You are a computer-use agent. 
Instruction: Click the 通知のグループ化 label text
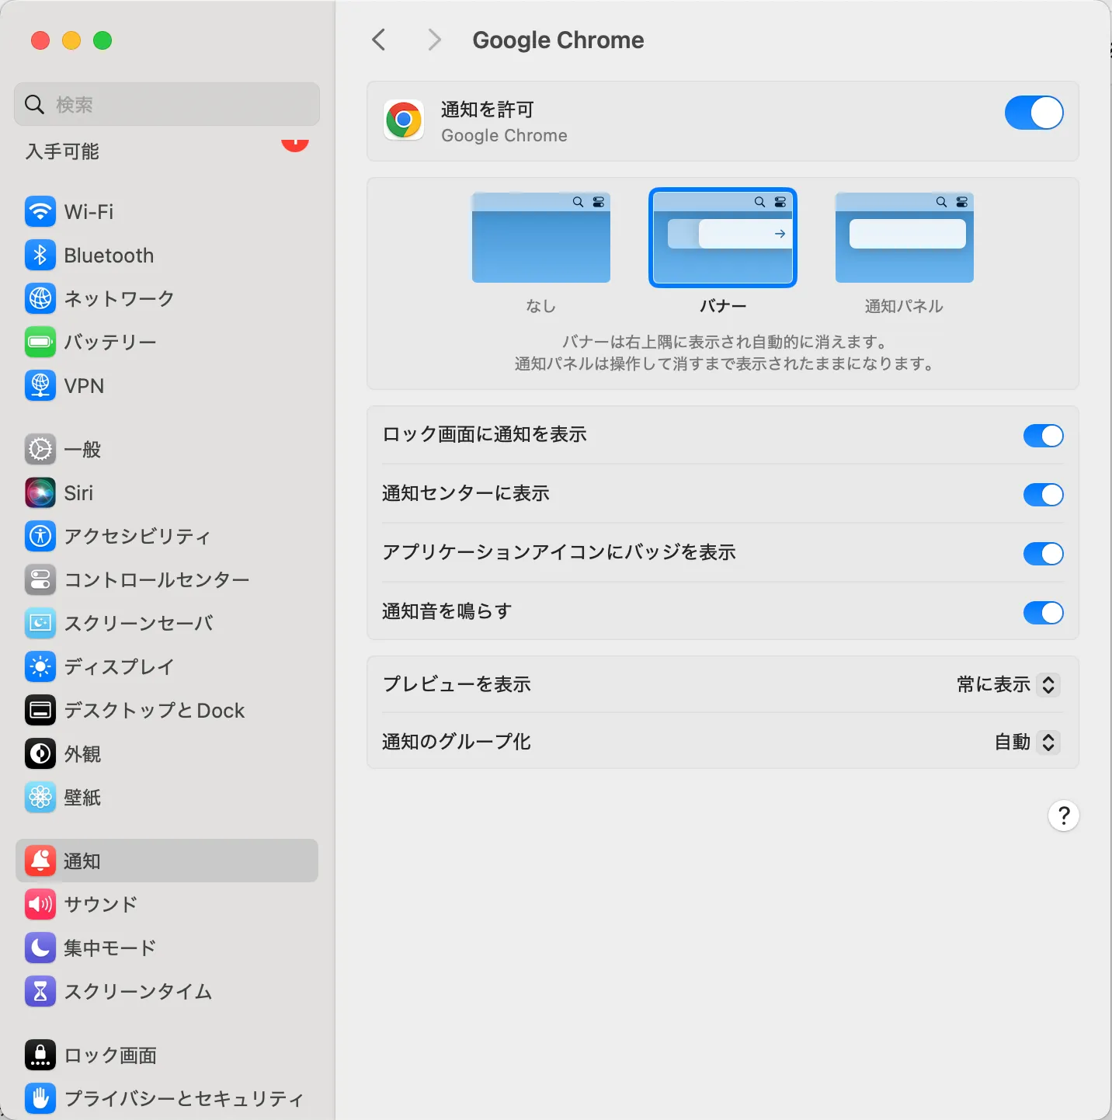457,742
